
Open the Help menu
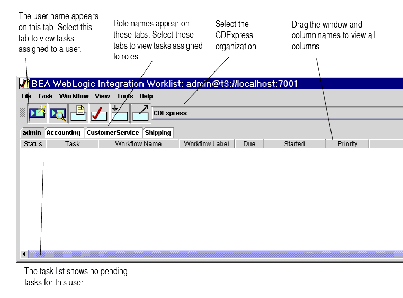(146, 96)
